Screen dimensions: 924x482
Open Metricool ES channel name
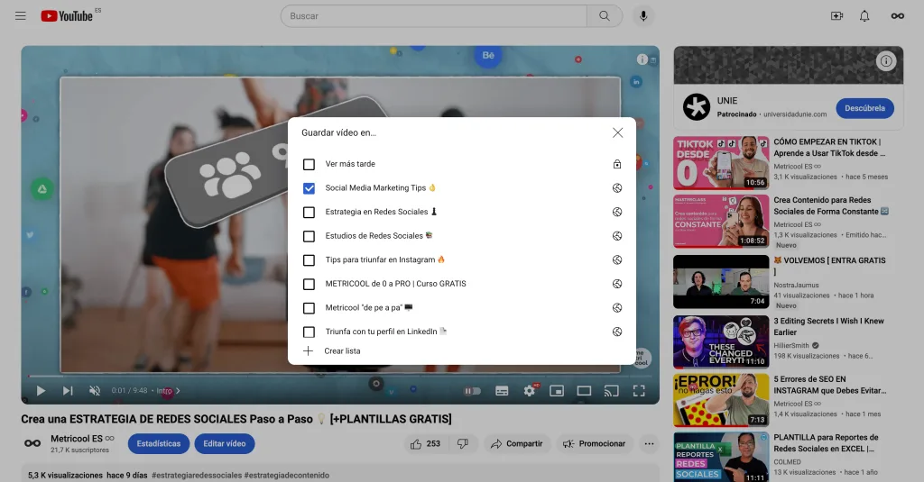pos(77,439)
